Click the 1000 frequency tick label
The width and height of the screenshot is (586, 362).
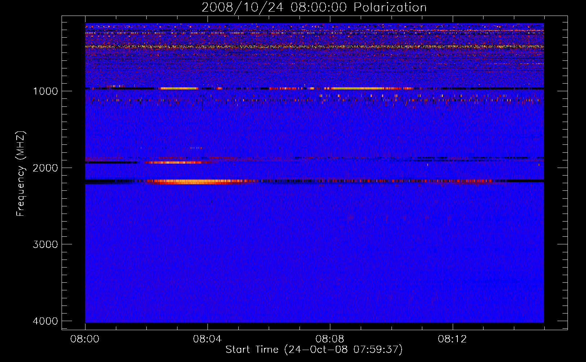point(45,91)
